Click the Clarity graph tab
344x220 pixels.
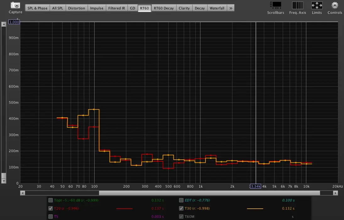tap(184, 8)
